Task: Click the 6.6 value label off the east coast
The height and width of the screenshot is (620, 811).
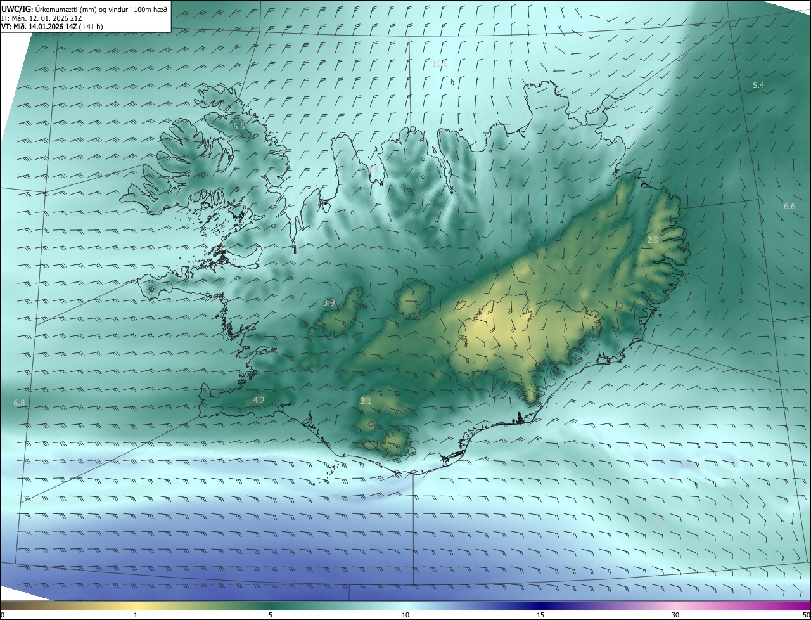Action: coord(789,206)
